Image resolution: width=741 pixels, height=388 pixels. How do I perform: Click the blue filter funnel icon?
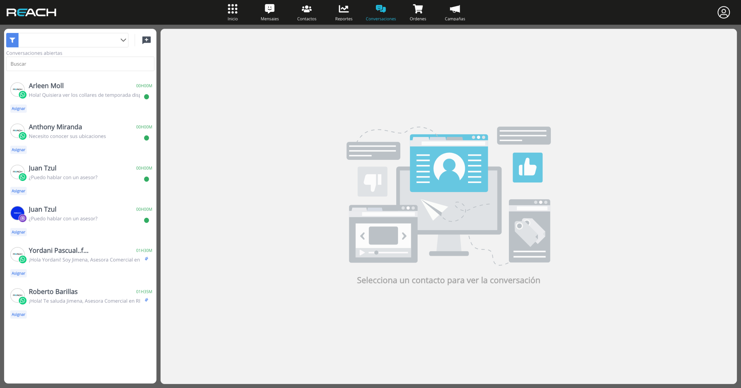point(12,40)
